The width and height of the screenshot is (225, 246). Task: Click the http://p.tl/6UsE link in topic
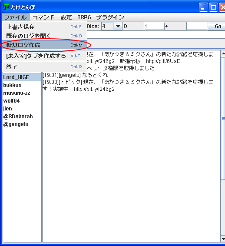[x=163, y=61]
